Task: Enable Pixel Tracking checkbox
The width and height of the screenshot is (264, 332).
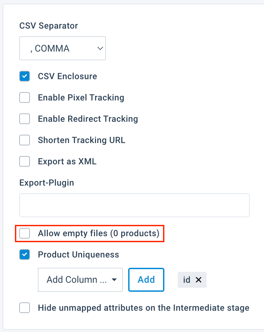Action: (x=25, y=97)
